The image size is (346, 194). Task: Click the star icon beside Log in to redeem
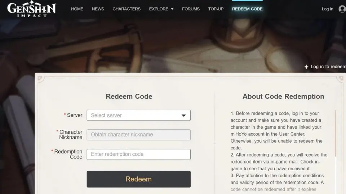click(306, 67)
